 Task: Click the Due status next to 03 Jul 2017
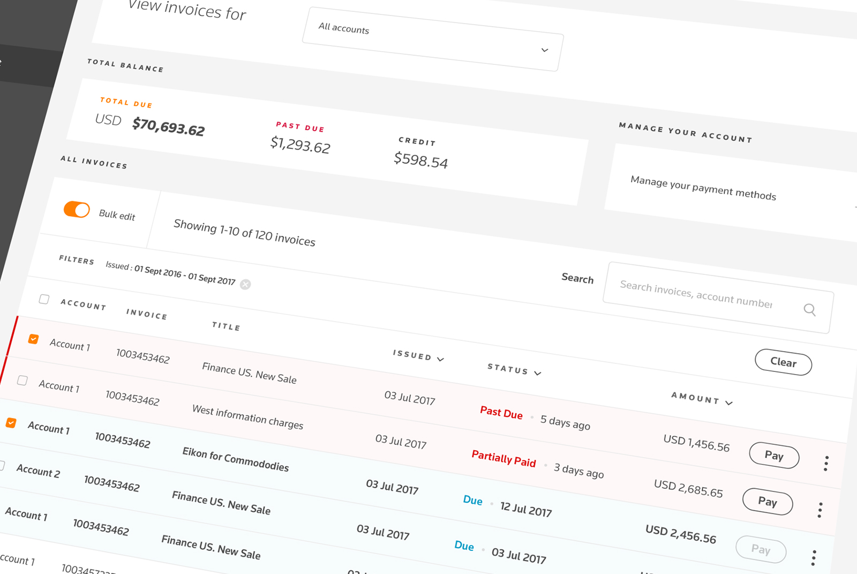pos(464,546)
